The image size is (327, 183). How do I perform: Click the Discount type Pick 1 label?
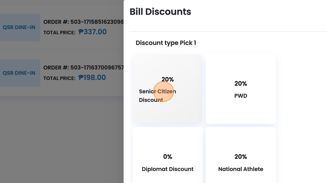coord(166,43)
